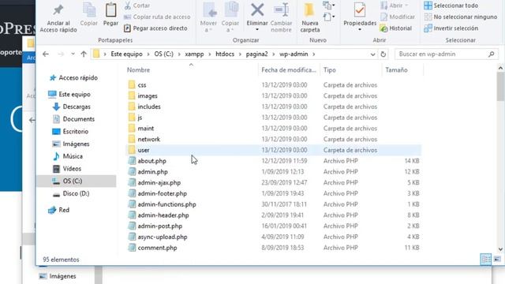Click OS (C:) breadcrumb in address bar
Screen dimensions: 505x284
click(163, 54)
